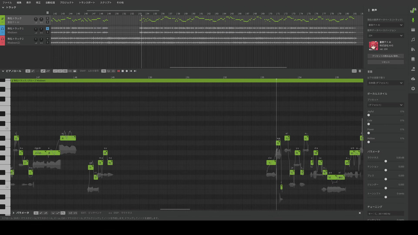Click プリセットの読み込み/保存 button
Image resolution: width=418 pixels, height=235 pixels.
click(385, 56)
